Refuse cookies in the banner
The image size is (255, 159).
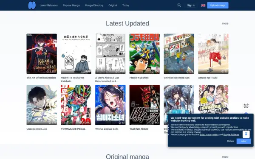pos(230,141)
